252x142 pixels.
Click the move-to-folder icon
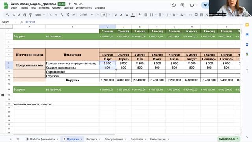click(75, 4)
